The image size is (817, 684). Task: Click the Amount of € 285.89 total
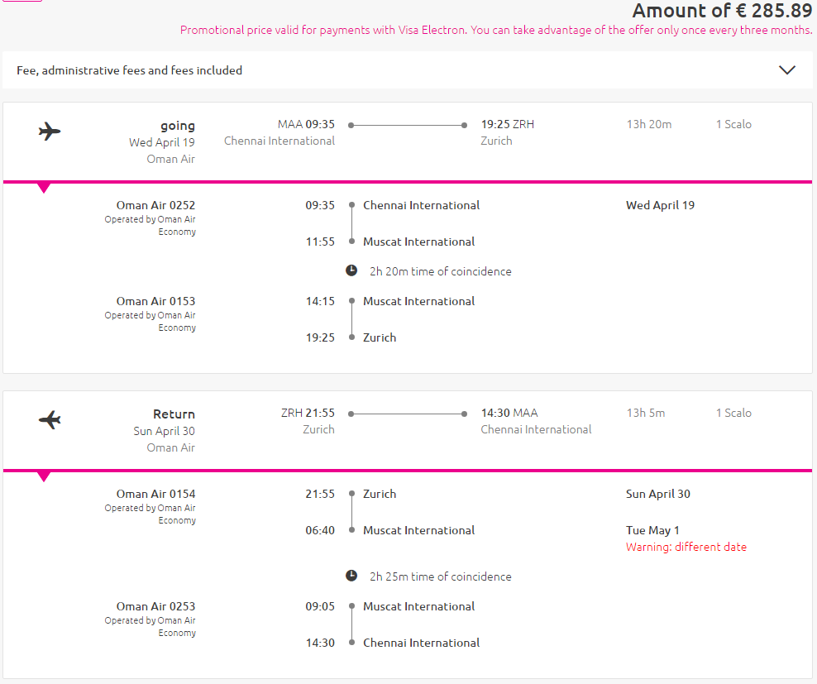(722, 11)
